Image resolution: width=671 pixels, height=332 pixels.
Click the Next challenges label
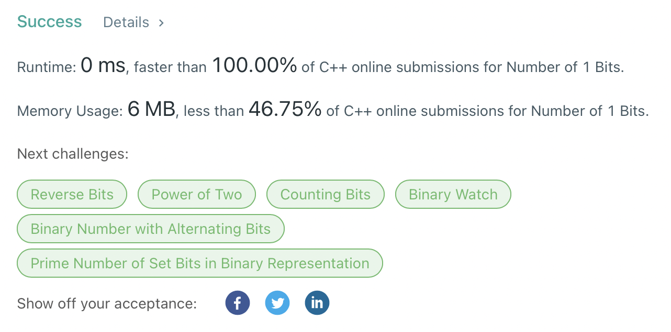tap(73, 154)
